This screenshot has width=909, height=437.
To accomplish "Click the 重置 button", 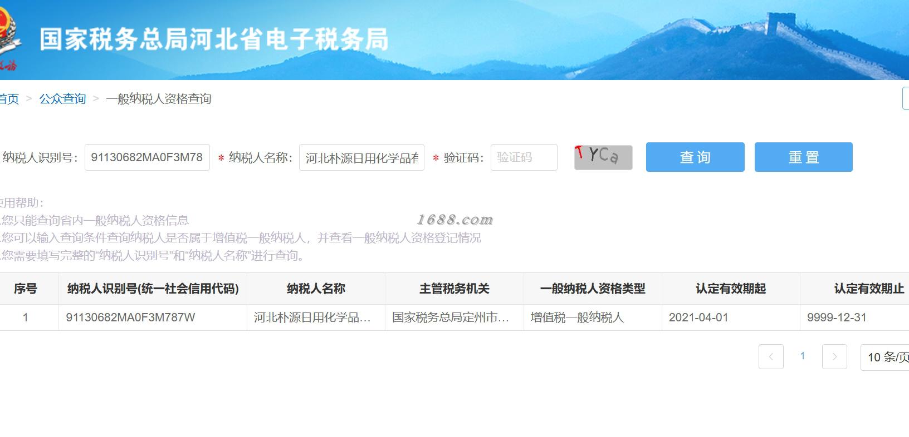I will pyautogui.click(x=803, y=157).
